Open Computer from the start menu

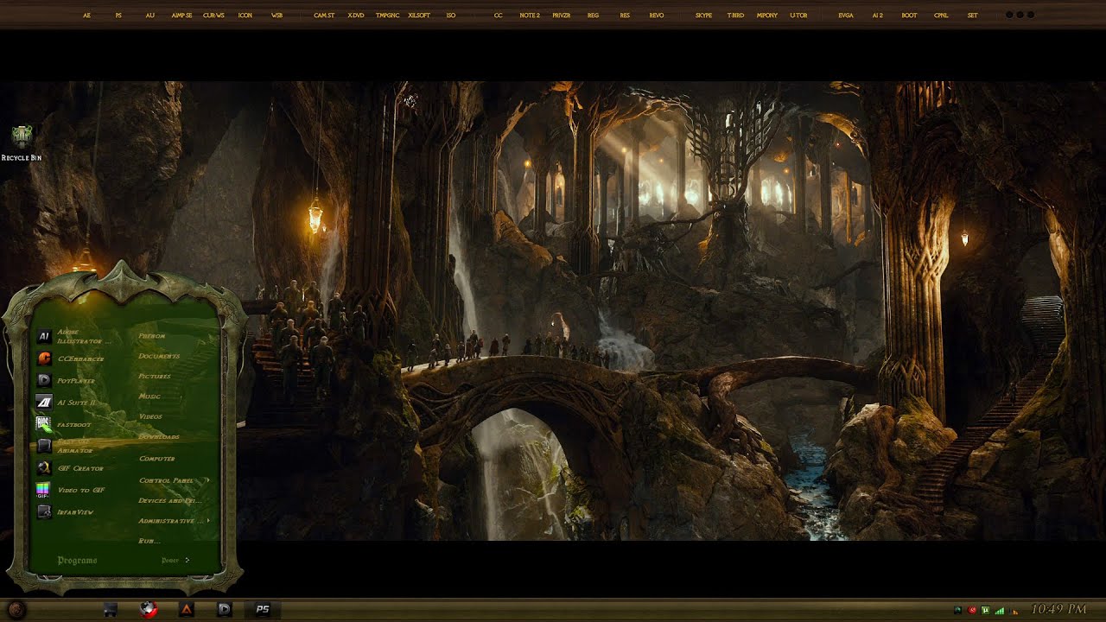click(156, 459)
